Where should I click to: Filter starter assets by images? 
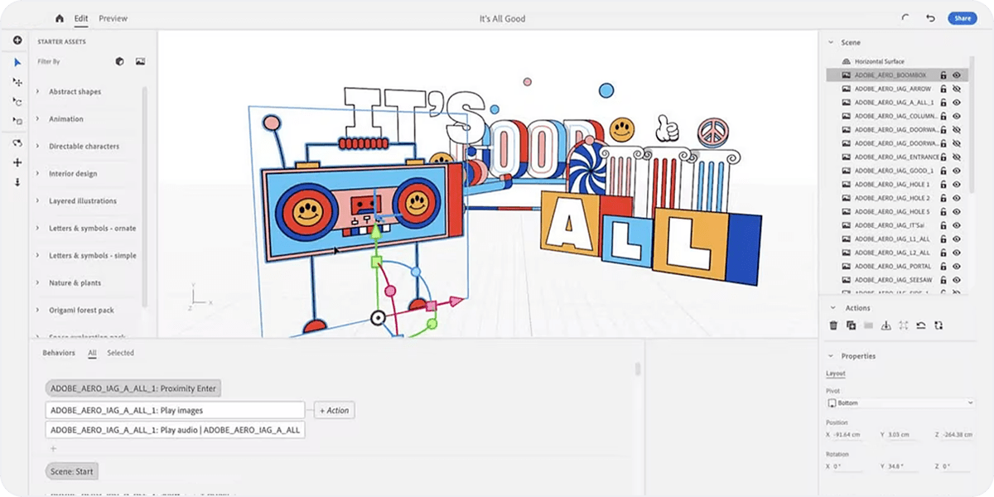tap(140, 61)
